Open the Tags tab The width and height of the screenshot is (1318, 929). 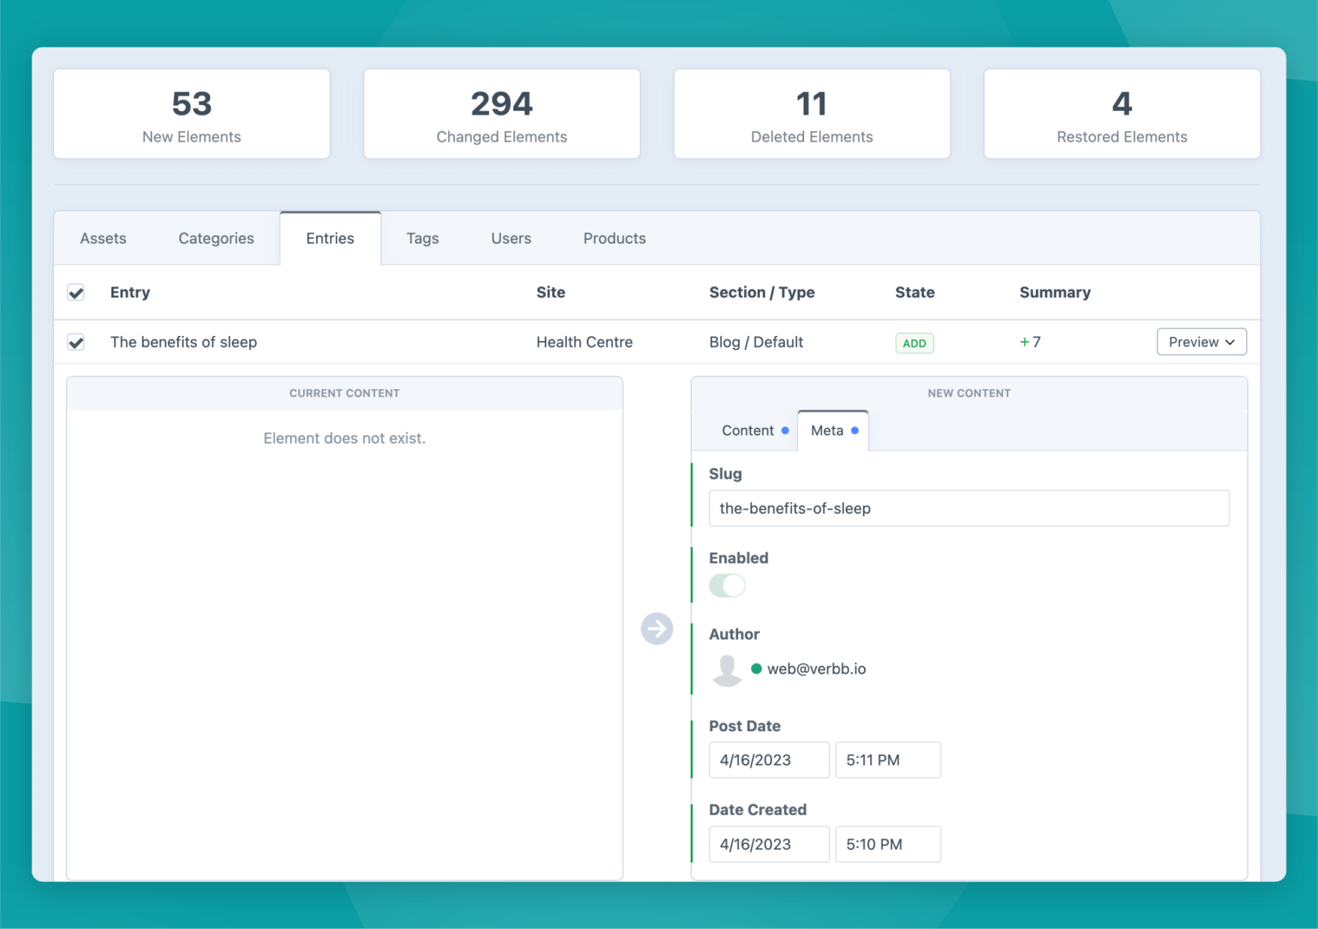(x=422, y=238)
